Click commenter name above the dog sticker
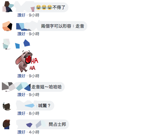The image size is (152, 136). pos(23,44)
